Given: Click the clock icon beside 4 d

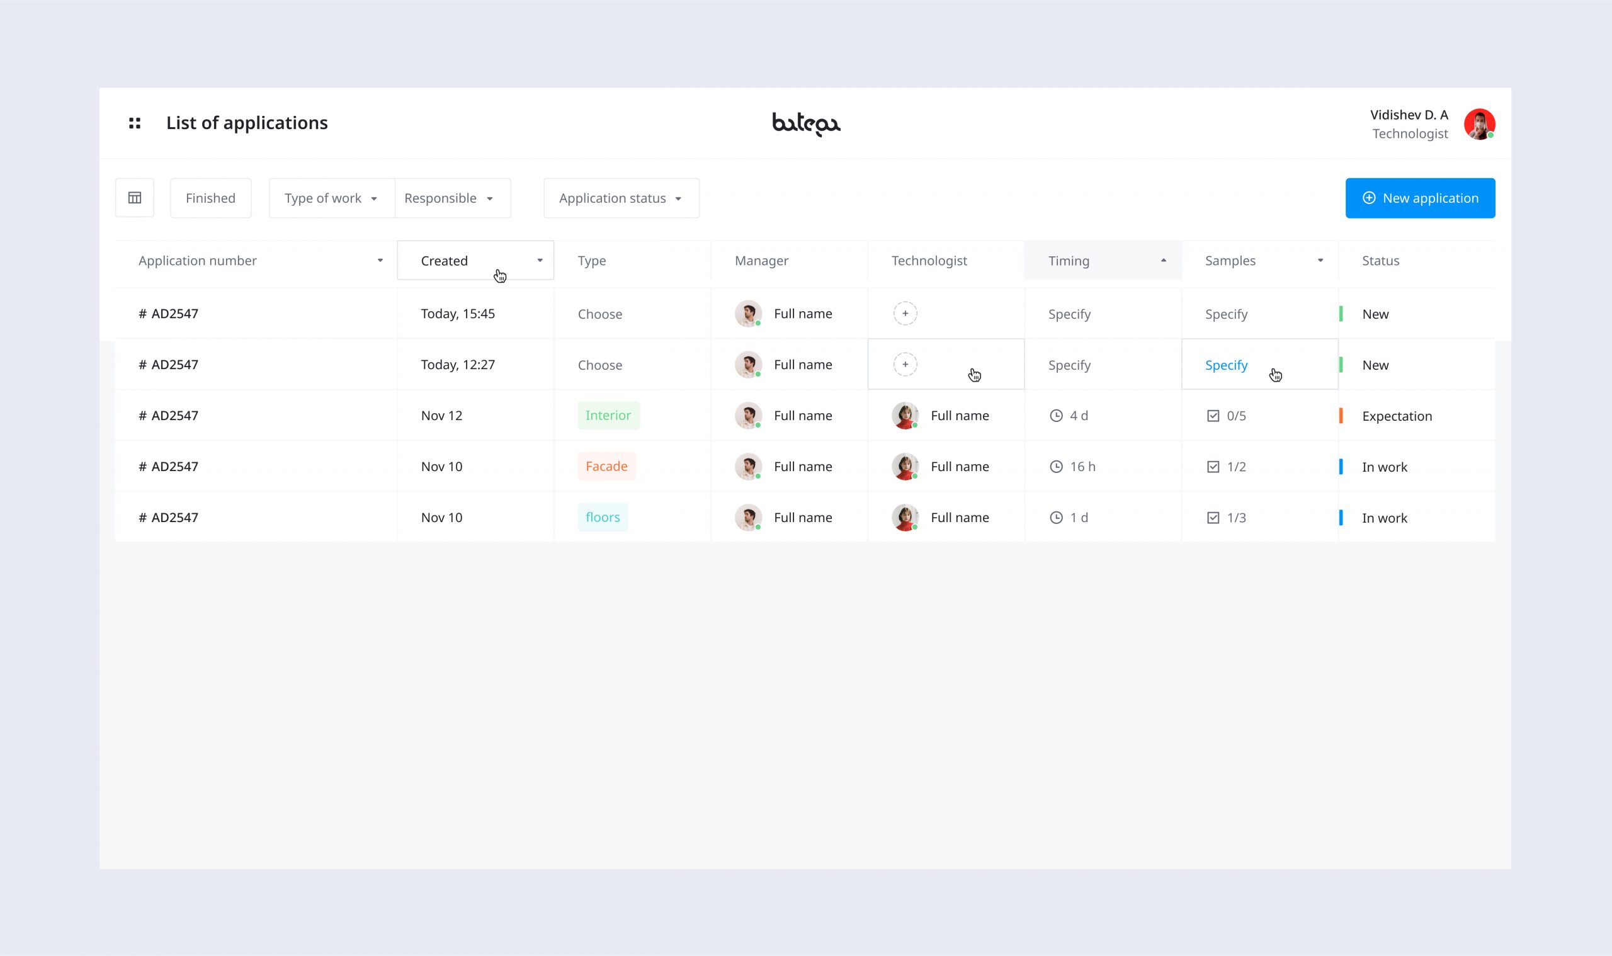Looking at the screenshot, I should click(x=1056, y=416).
